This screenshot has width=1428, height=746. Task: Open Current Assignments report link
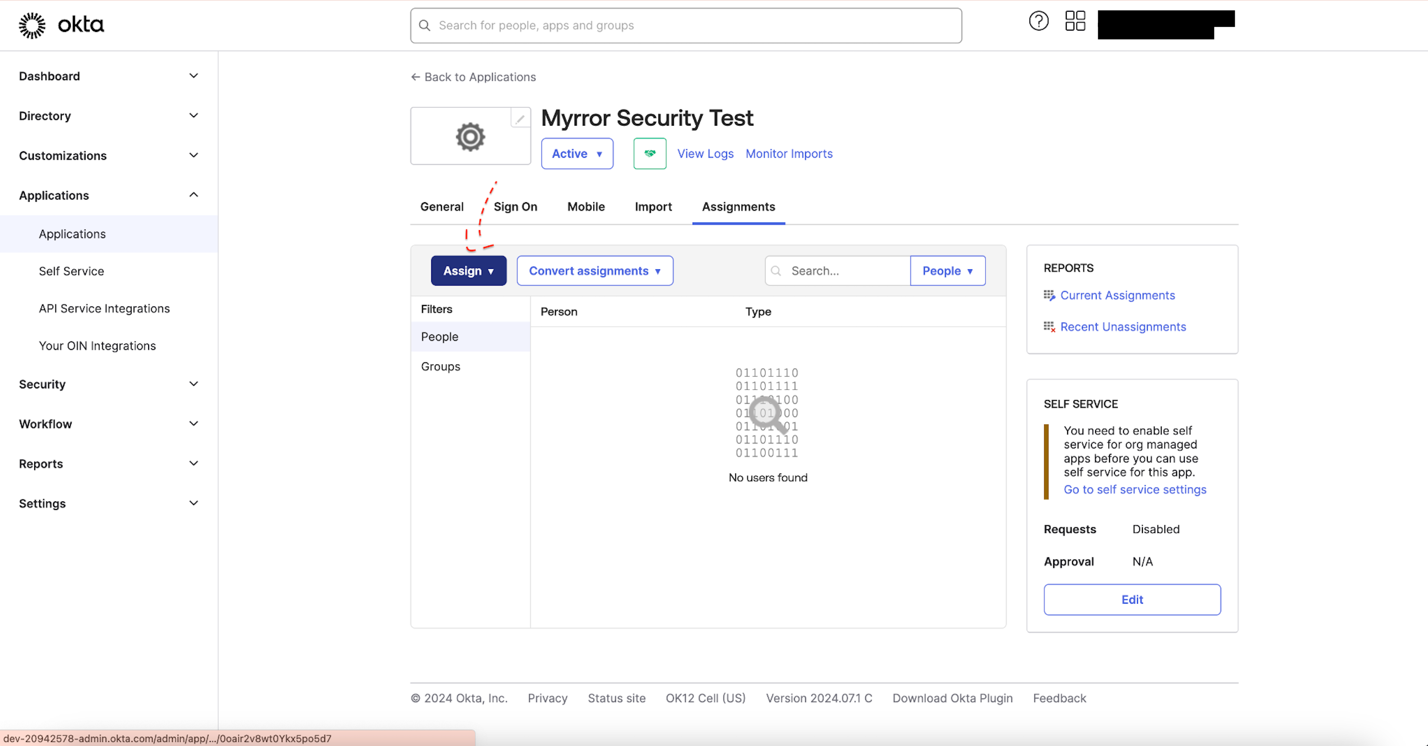[1118, 296]
